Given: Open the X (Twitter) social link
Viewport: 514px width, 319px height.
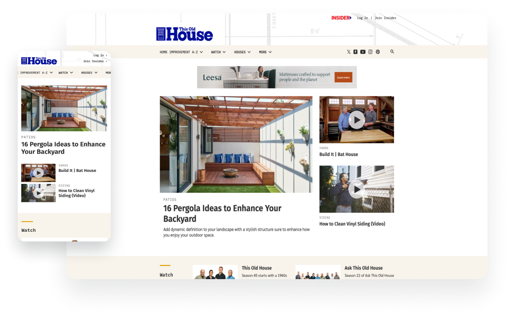Looking at the screenshot, I should pyautogui.click(x=349, y=52).
